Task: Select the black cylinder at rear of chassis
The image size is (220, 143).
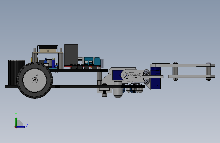Action: 16,73
